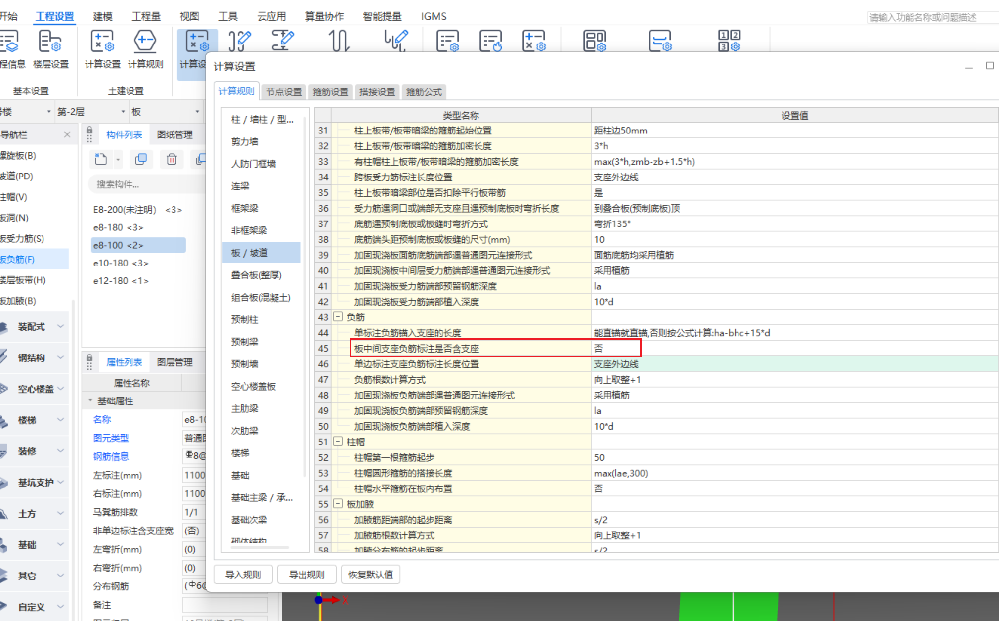Click the 搜索构件 search field
999x621 pixels.
[x=143, y=184]
